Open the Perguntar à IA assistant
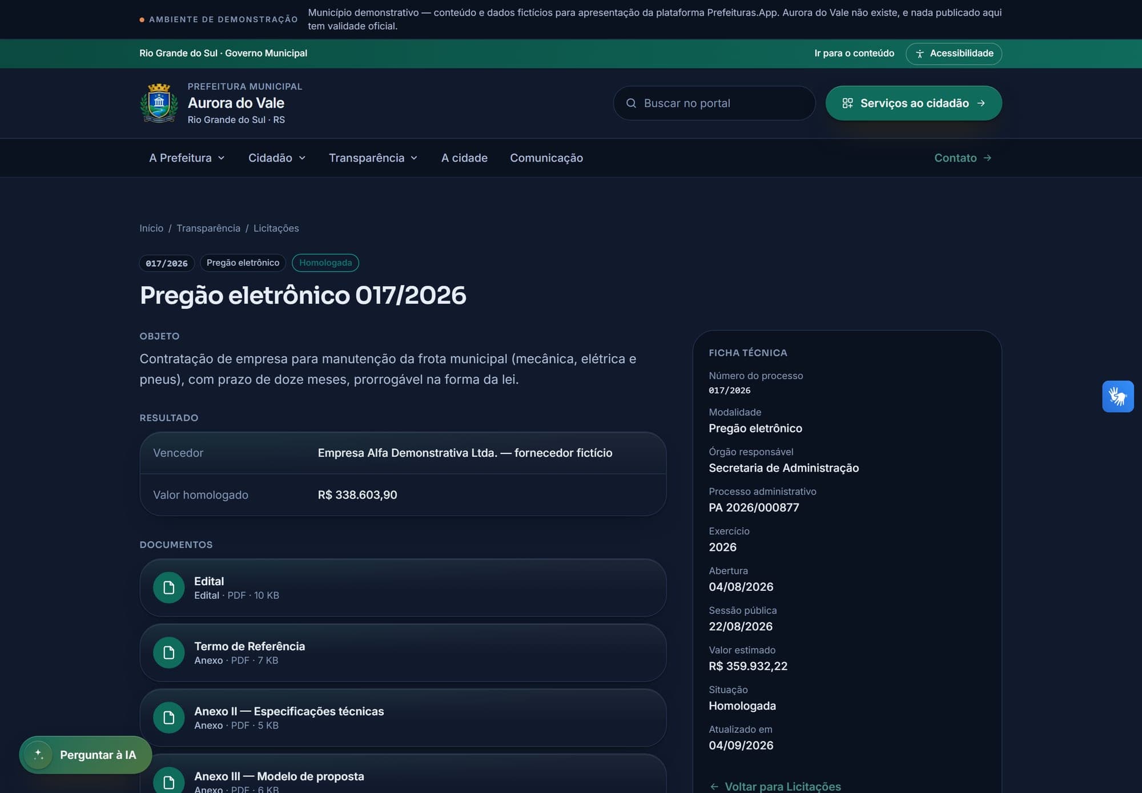This screenshot has width=1142, height=793. coord(86,755)
